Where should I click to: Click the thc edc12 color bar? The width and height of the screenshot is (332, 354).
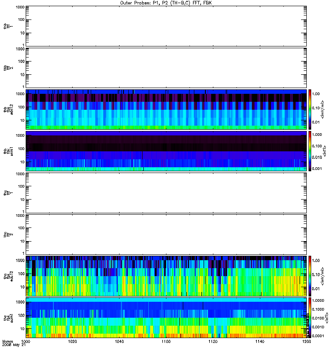point(310,276)
